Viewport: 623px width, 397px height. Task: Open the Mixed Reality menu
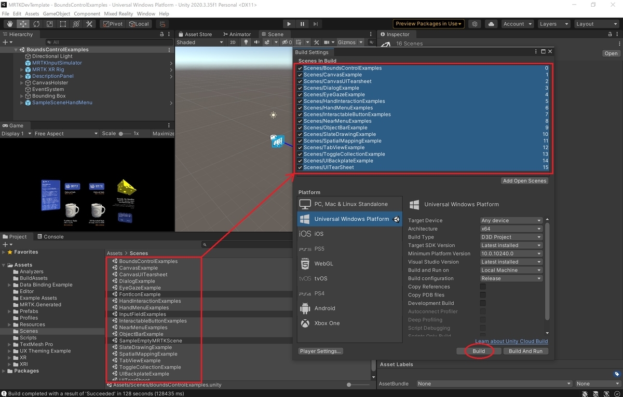click(x=117, y=13)
